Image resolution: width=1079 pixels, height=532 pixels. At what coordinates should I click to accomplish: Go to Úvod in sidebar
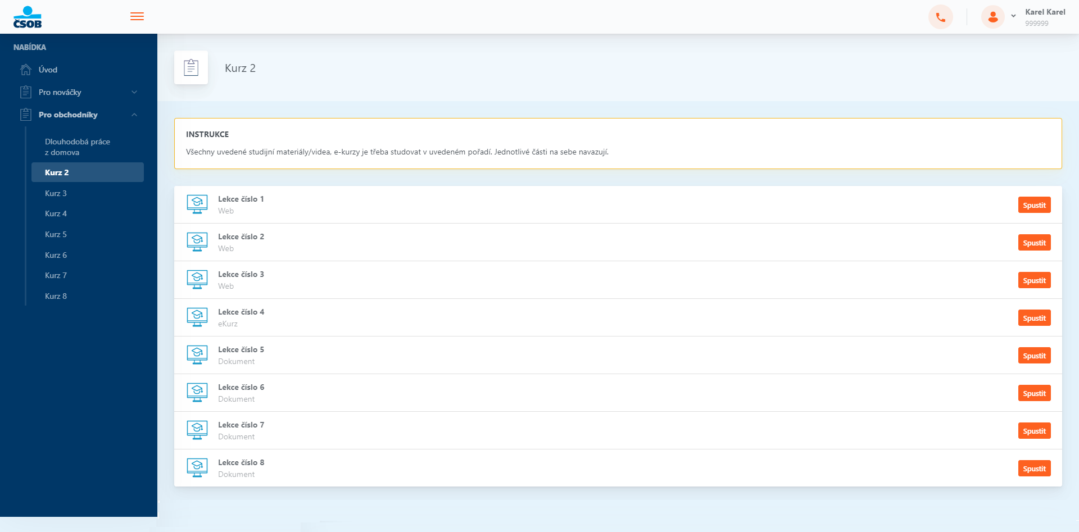[48, 70]
